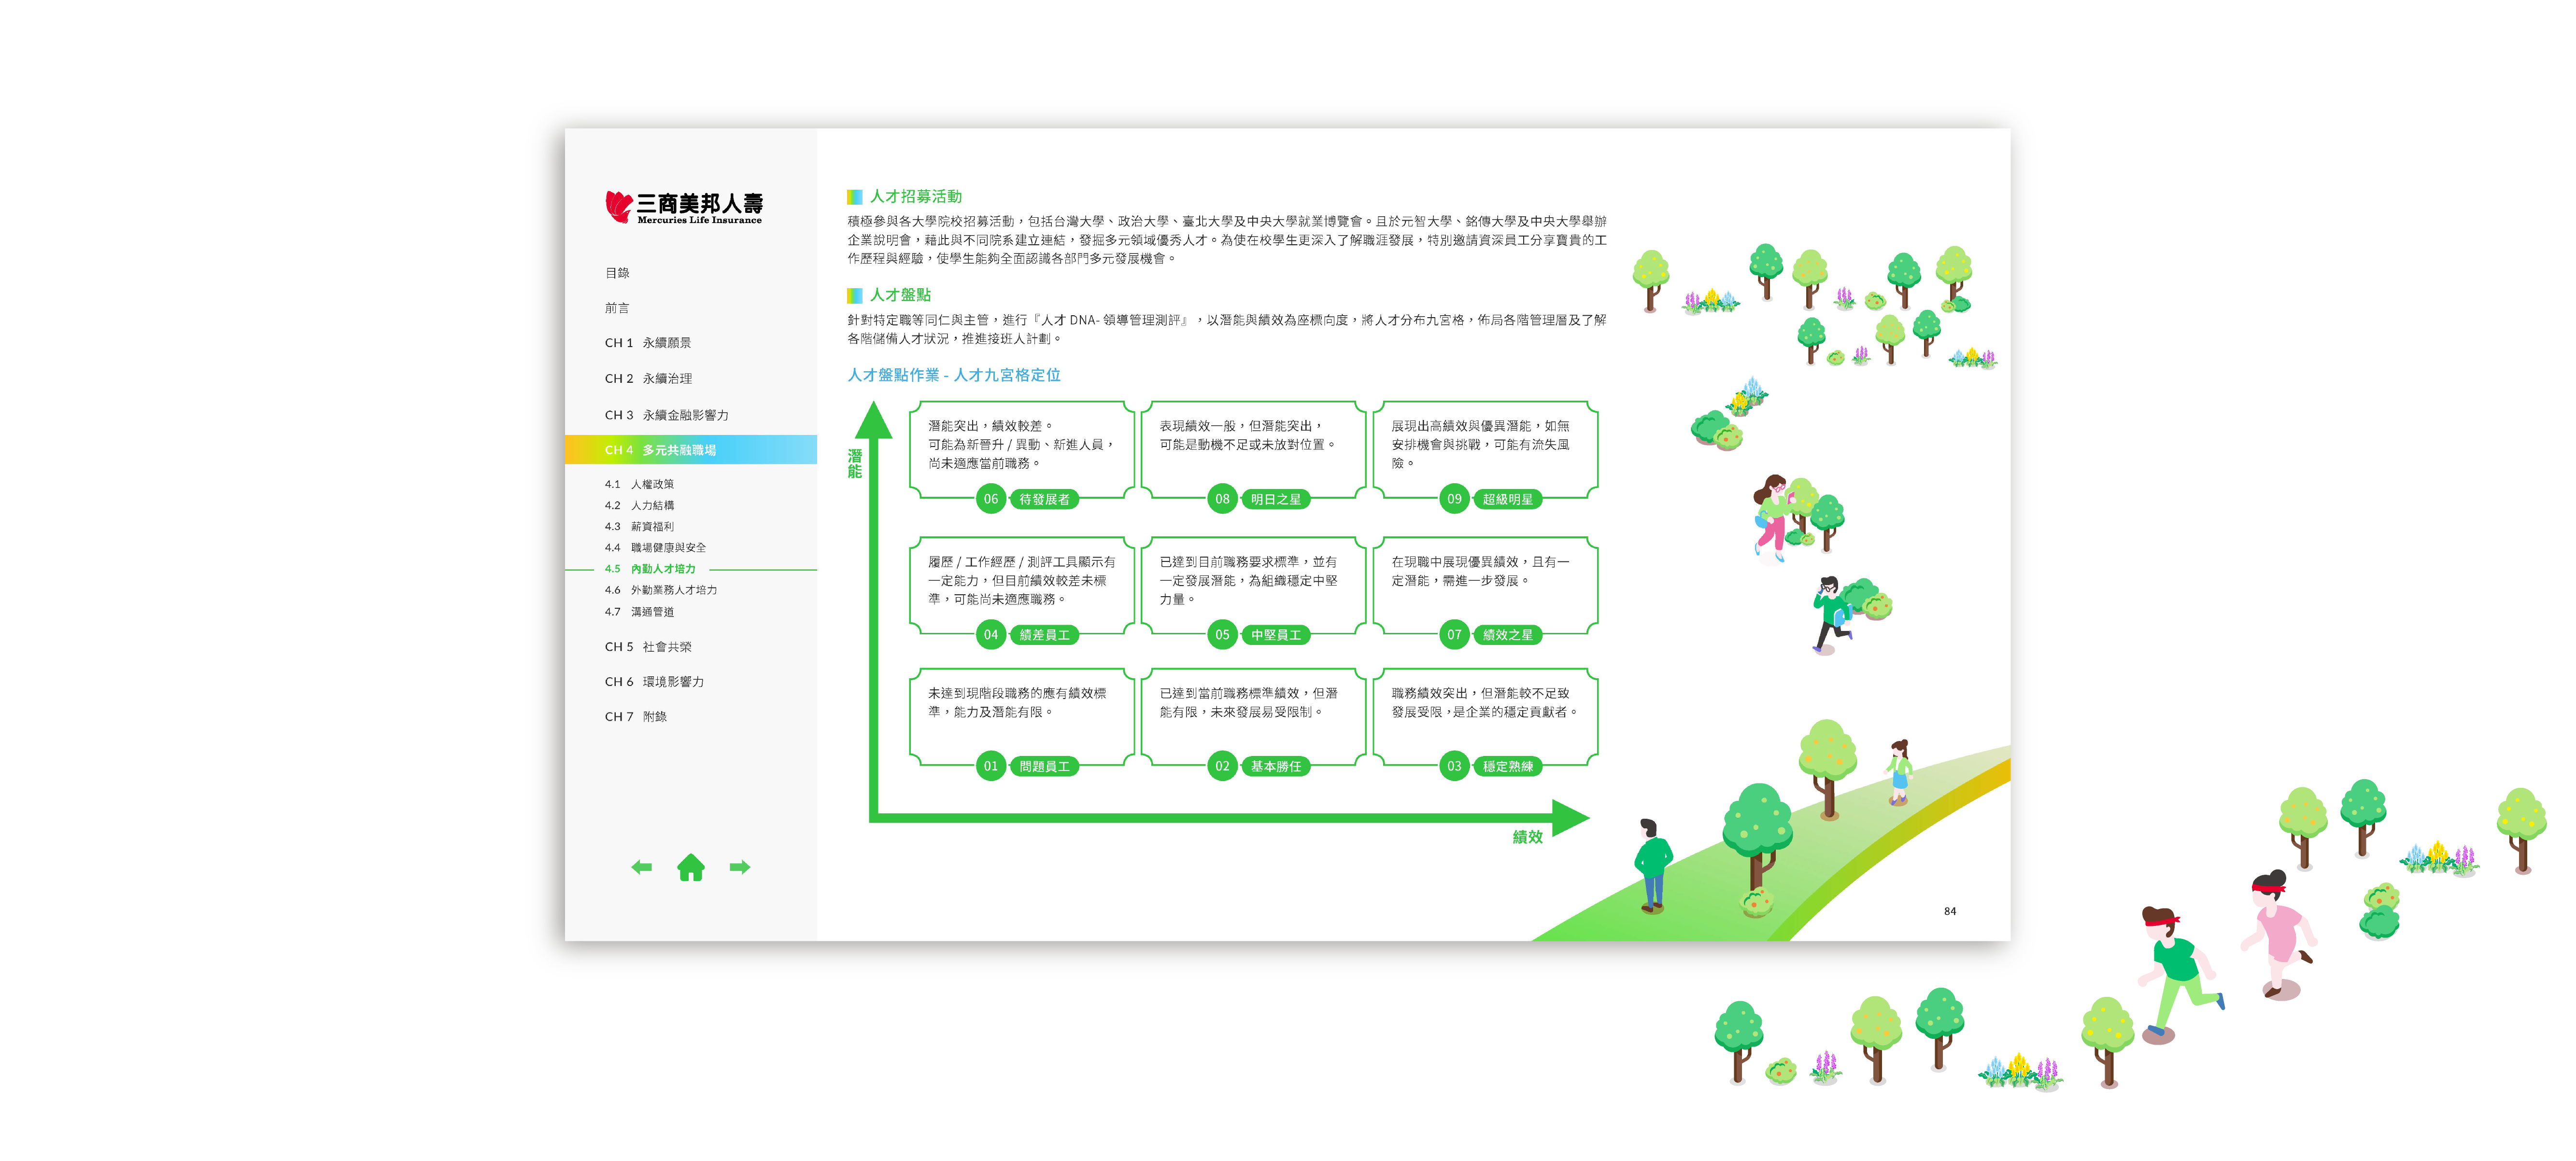Open CH 3 永續金融影響力 chapter

pyautogui.click(x=666, y=415)
